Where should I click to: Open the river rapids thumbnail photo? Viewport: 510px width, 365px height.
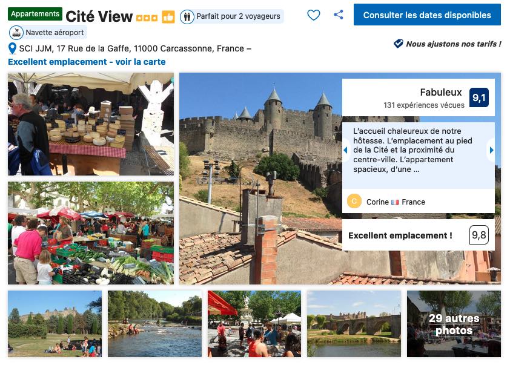[154, 324]
